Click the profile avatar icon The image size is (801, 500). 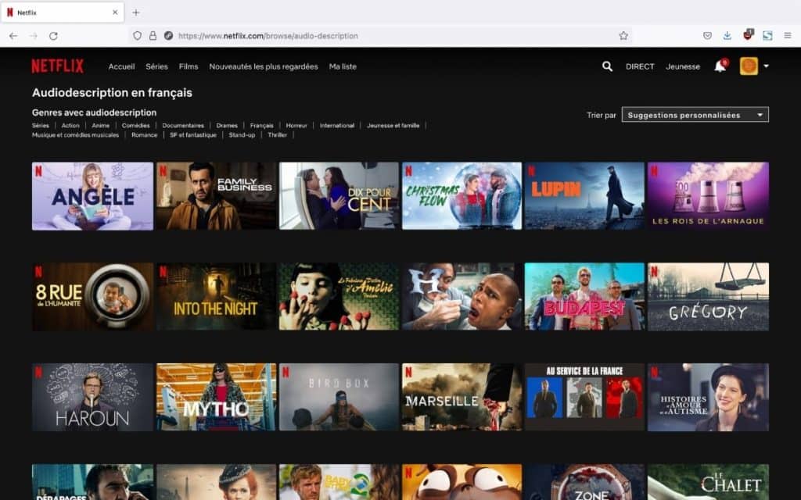click(x=749, y=66)
